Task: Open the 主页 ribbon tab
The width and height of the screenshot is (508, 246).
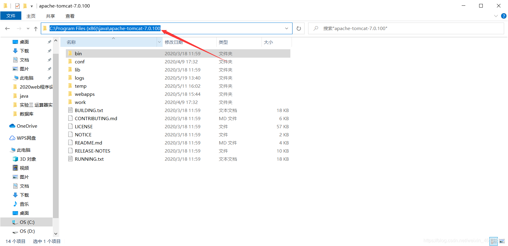Action: coord(31,16)
